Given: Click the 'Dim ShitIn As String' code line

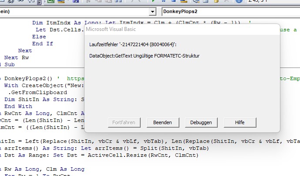Looking at the screenshot, I should point(44,100).
